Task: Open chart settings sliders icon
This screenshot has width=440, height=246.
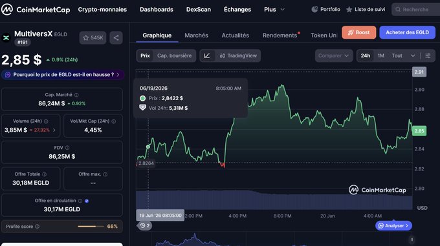Action: 428,56
